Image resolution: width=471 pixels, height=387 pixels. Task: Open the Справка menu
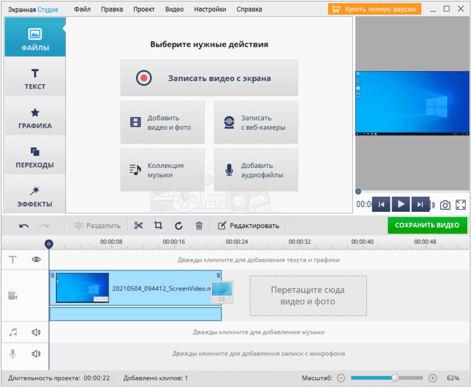tap(250, 9)
